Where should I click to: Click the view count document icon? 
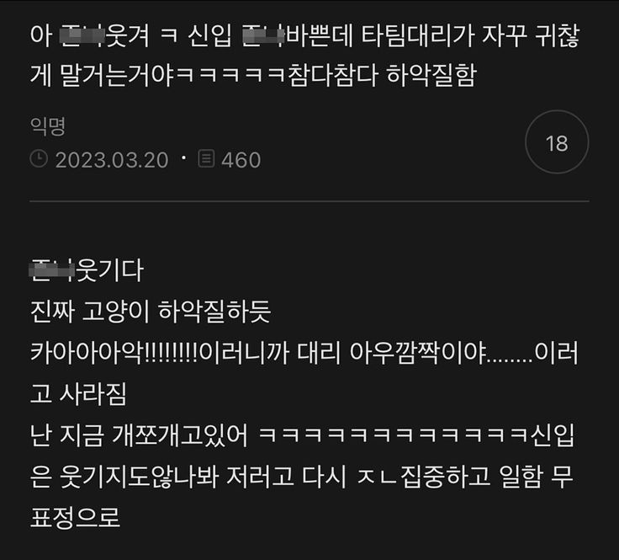(x=206, y=158)
